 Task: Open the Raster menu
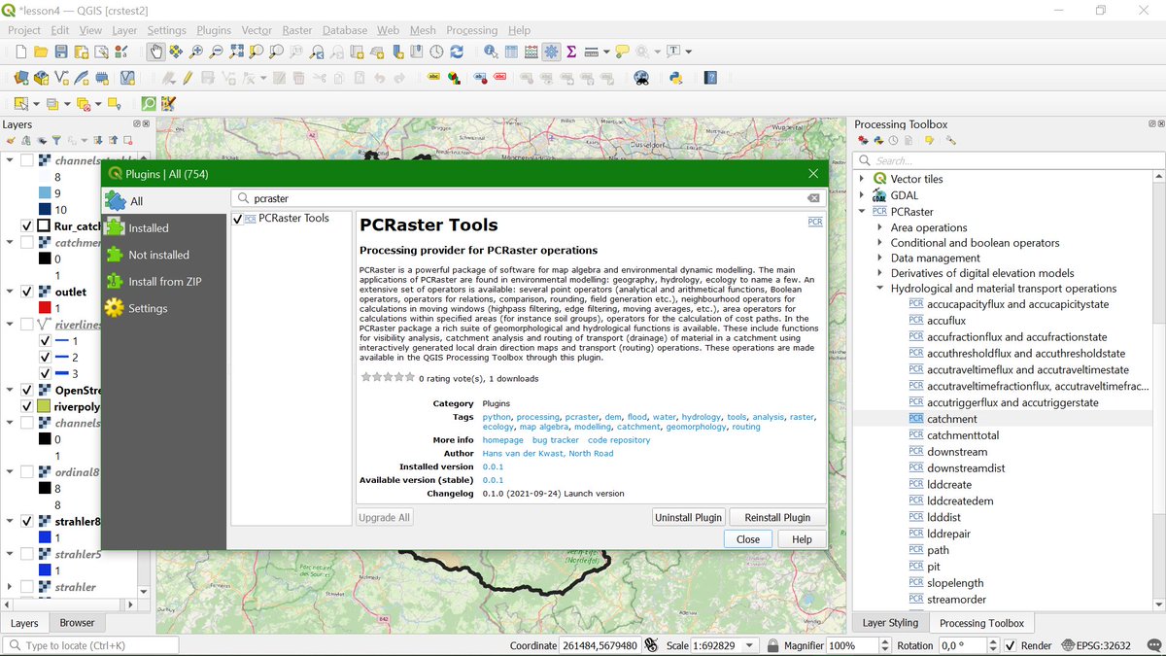pos(296,30)
